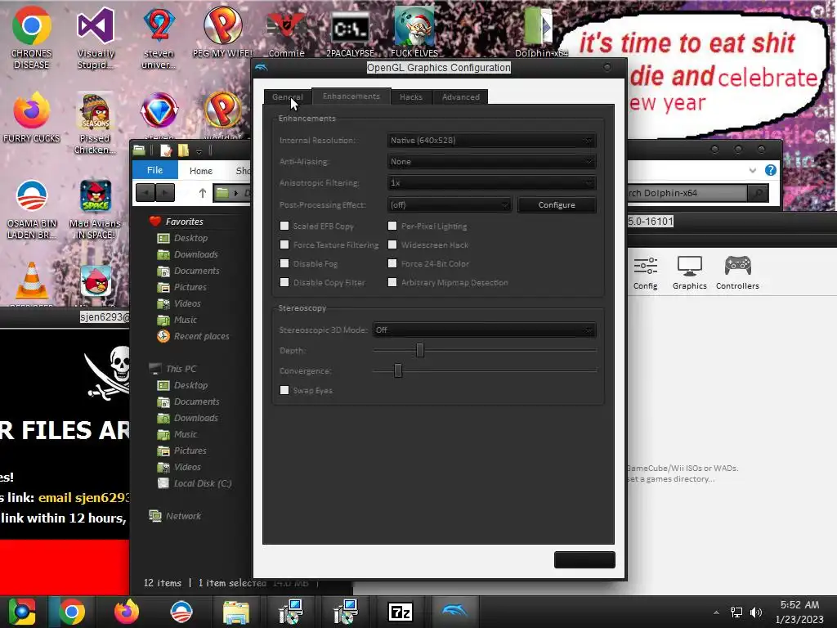The width and height of the screenshot is (837, 628).
Task: Click the Up arrow in File Explorer
Action: tap(203, 193)
